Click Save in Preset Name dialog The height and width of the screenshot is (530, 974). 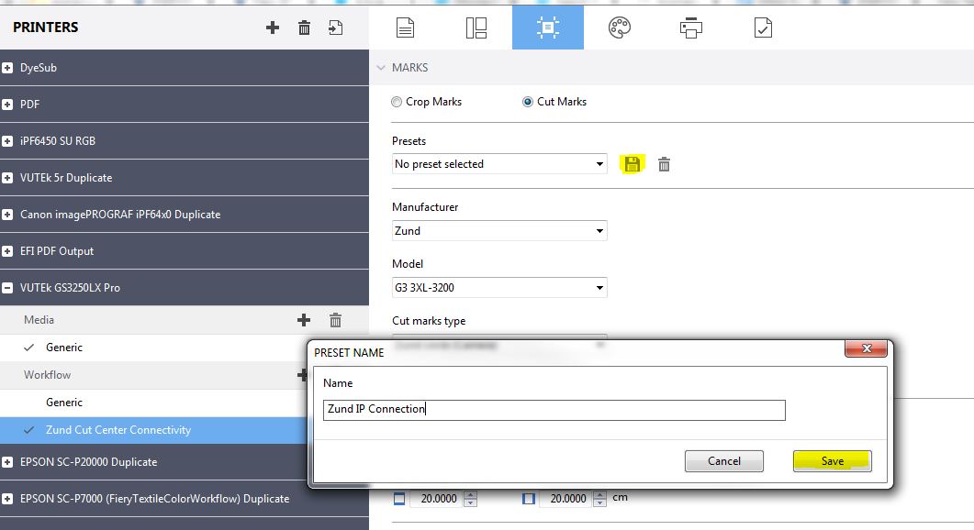point(833,461)
